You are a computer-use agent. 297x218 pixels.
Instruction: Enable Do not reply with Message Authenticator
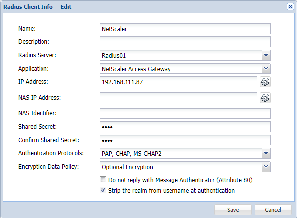click(x=103, y=180)
